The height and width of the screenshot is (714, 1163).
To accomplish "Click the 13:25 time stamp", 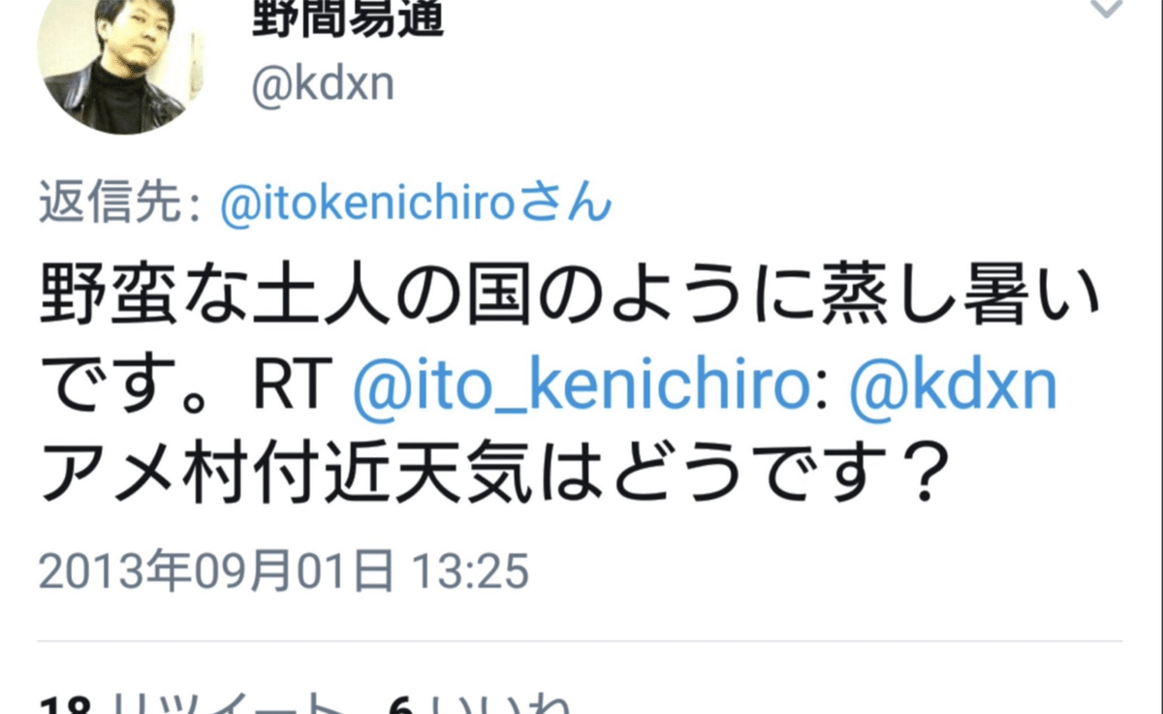I will pyautogui.click(x=471, y=572).
